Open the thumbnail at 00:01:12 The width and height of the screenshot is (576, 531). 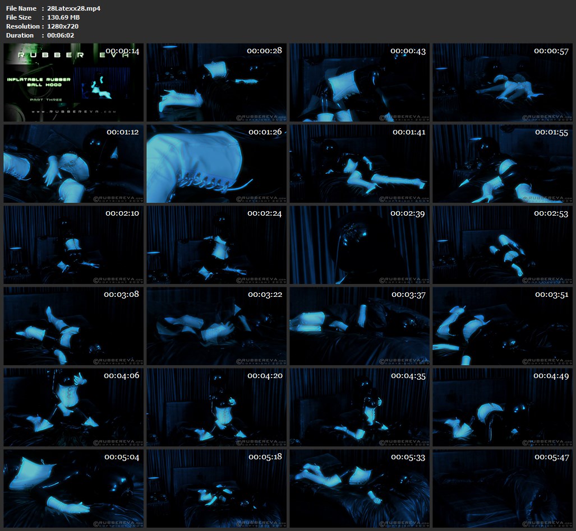(73, 164)
